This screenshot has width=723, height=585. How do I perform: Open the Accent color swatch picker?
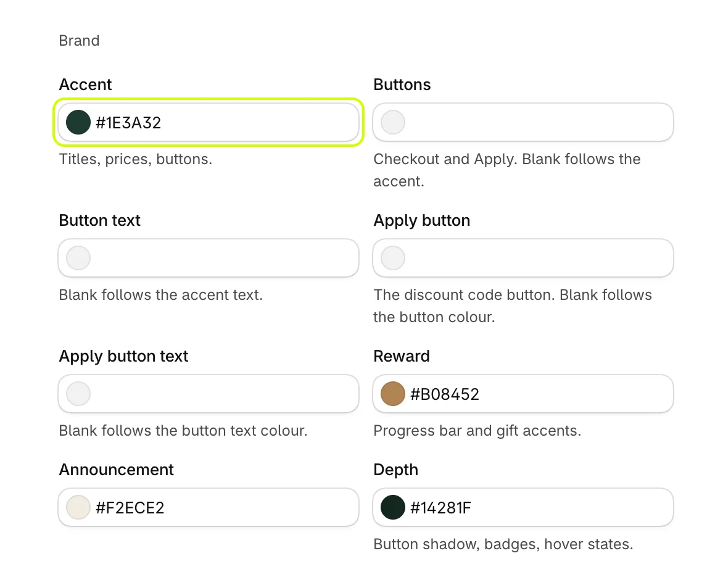pyautogui.click(x=78, y=122)
